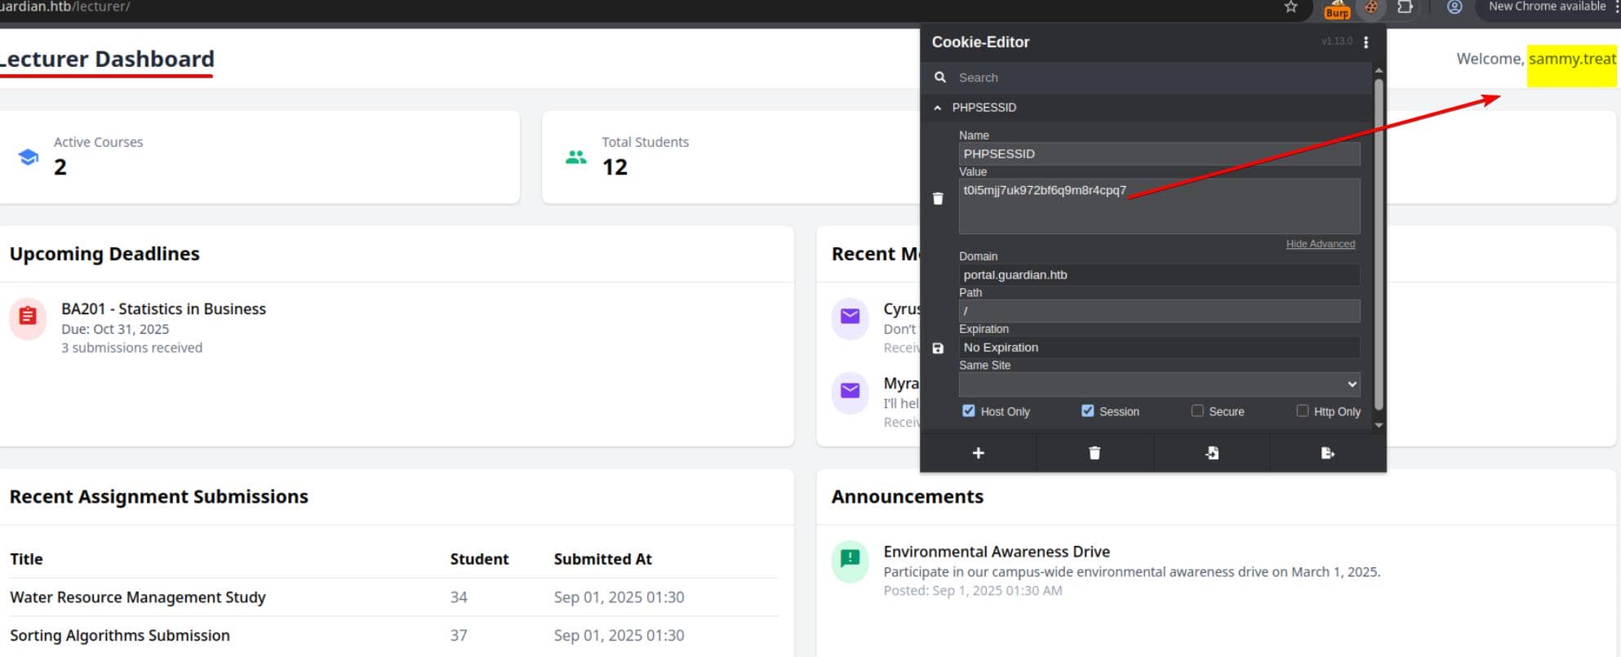Click the '3 submissions received' text
This screenshot has height=657, width=1621.
pyautogui.click(x=131, y=348)
